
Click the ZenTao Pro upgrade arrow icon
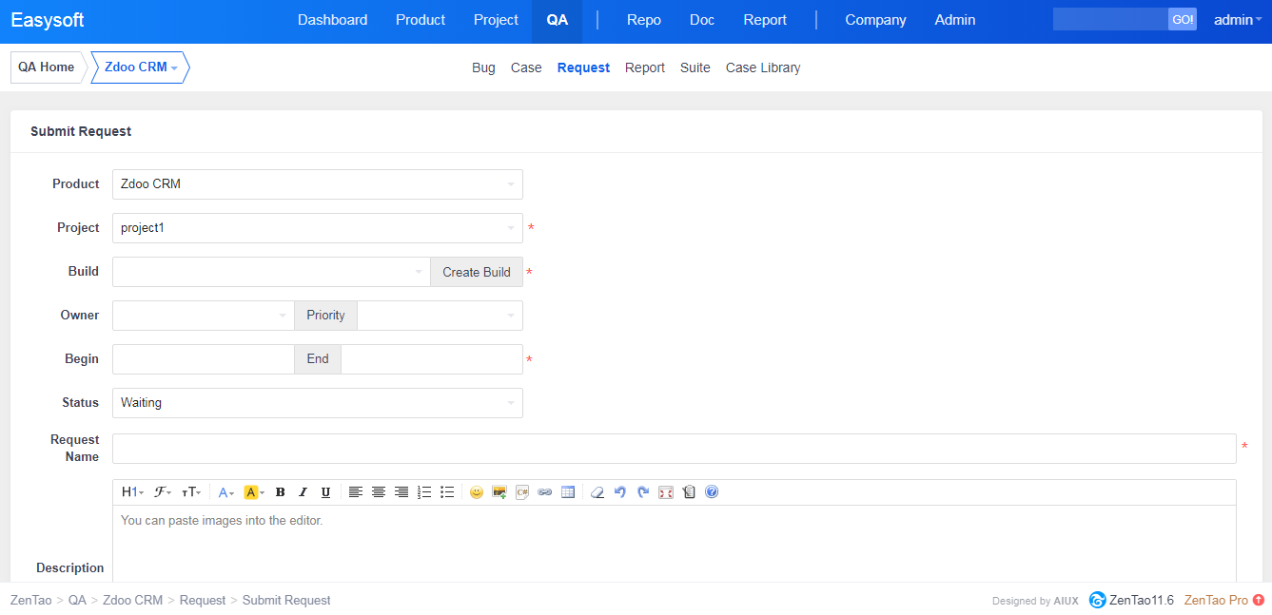point(1259,600)
